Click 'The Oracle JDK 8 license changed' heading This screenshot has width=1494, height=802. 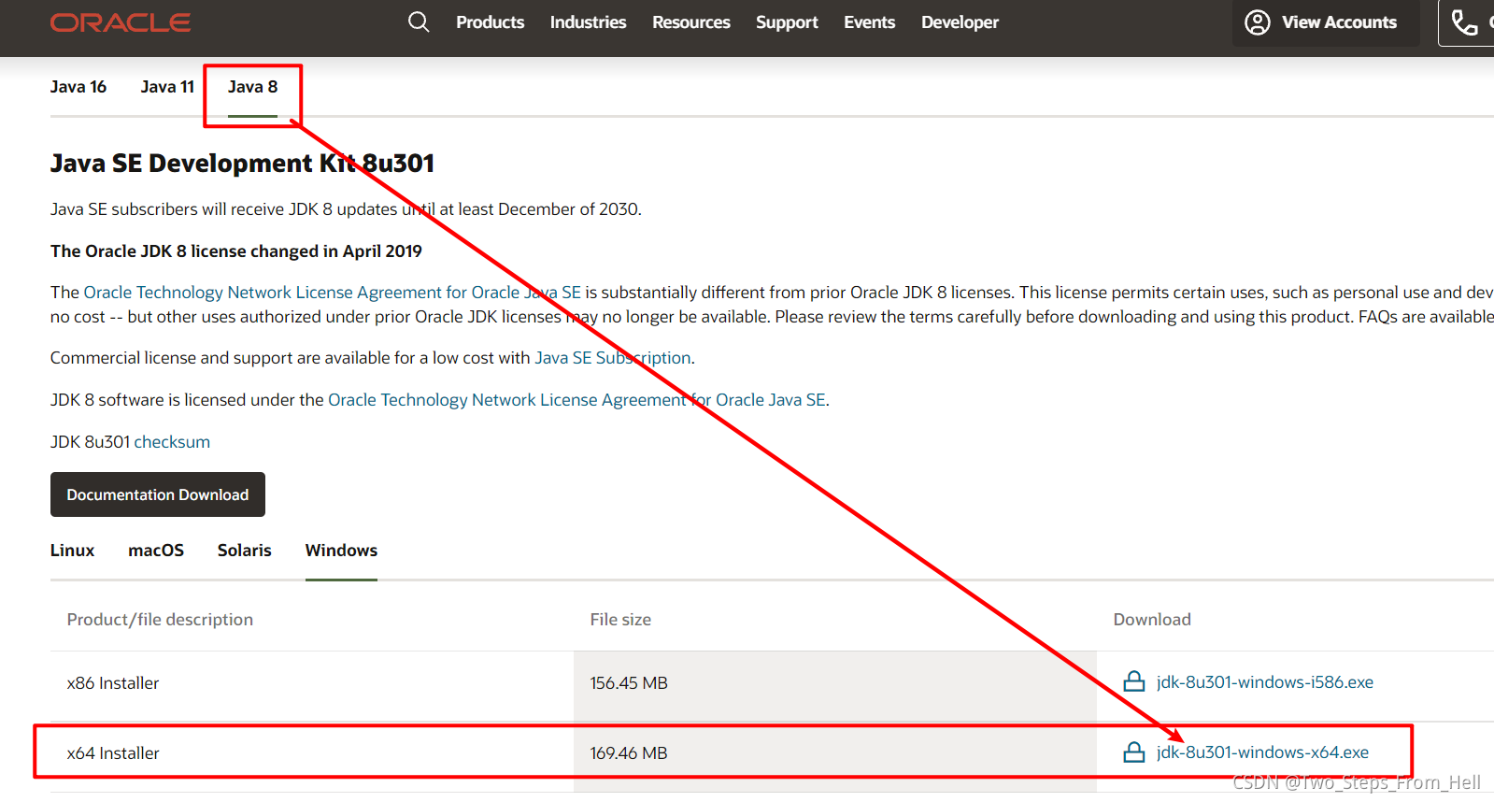pyautogui.click(x=236, y=251)
